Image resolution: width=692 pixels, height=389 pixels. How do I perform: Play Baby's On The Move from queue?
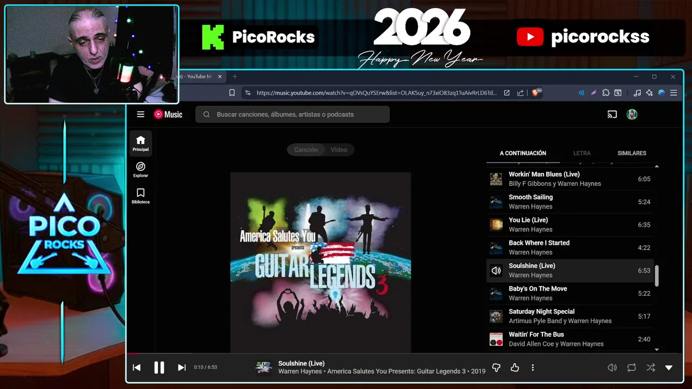click(x=570, y=293)
